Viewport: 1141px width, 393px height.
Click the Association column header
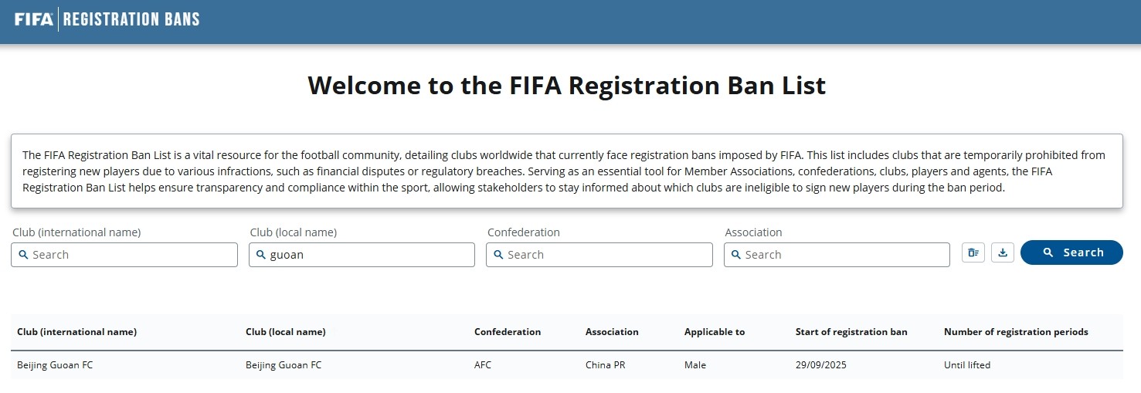(612, 332)
